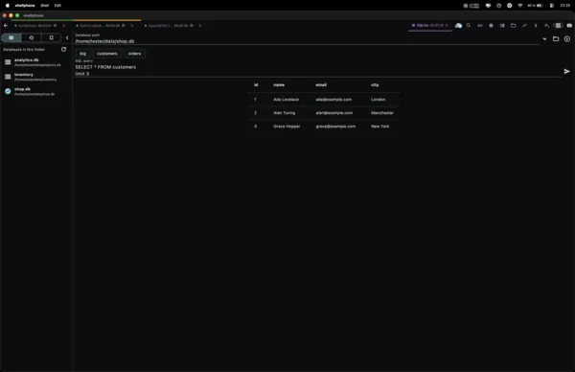Click the link icon in the toolbar
Screen dimensions: 575x372
[480, 25]
